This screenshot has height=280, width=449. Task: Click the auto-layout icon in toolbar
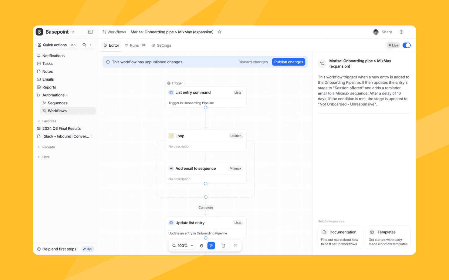235,246
